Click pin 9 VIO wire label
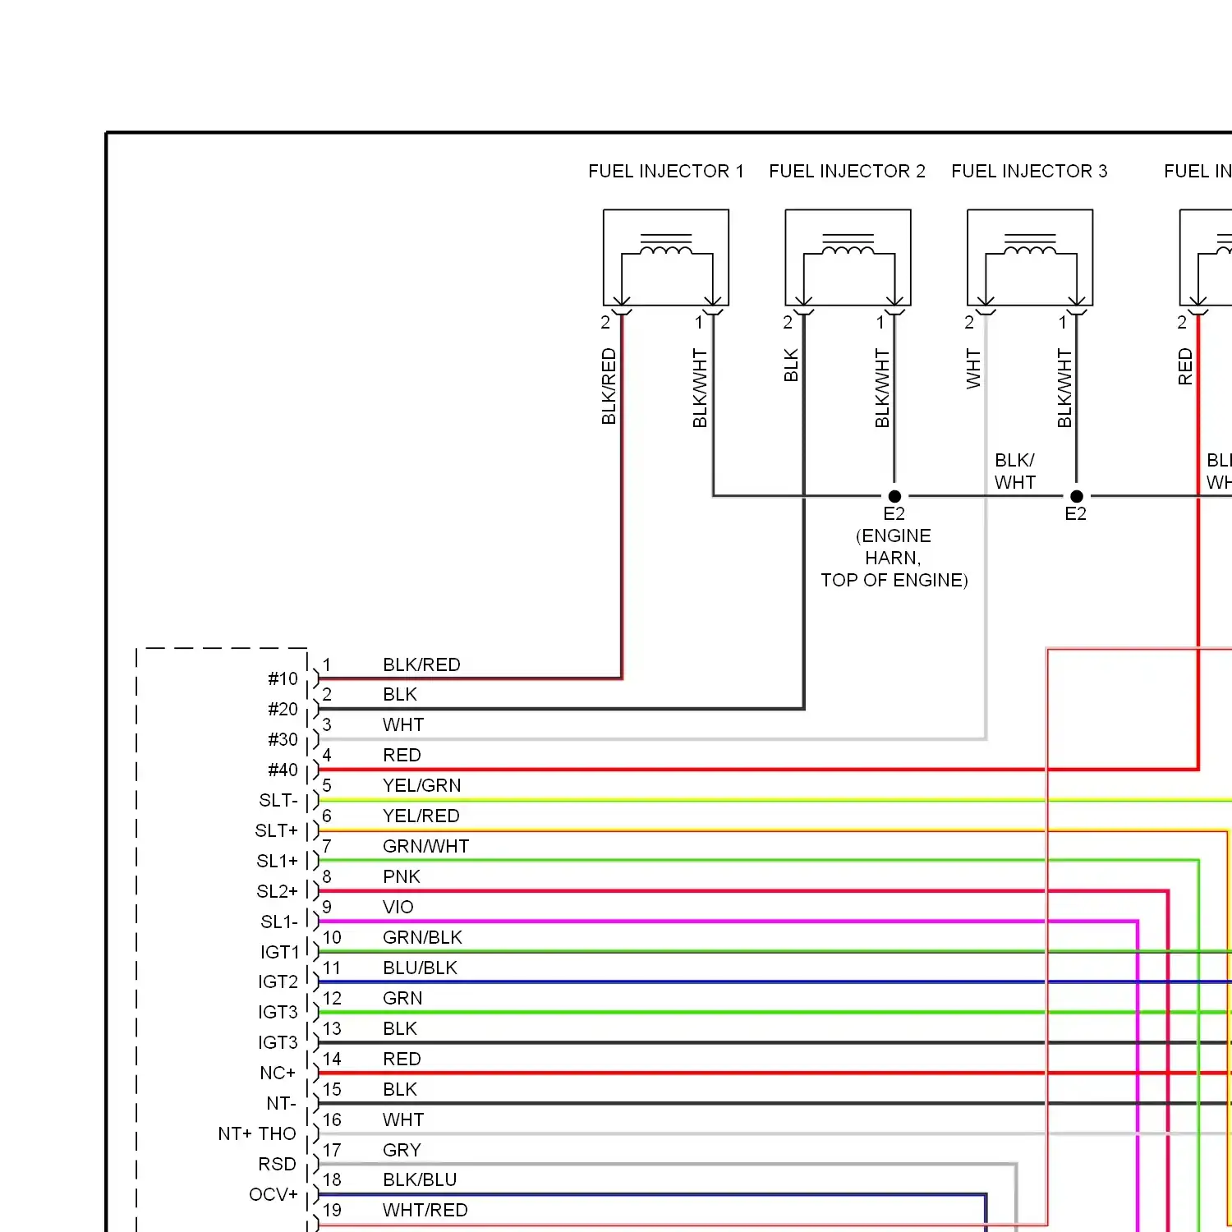1232x1232 pixels. pyautogui.click(x=398, y=907)
